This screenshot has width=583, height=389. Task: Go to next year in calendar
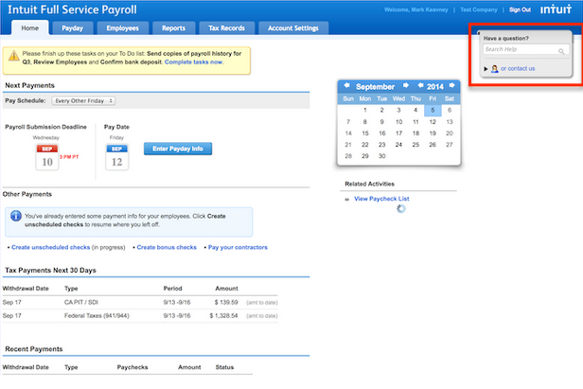pyautogui.click(x=451, y=85)
